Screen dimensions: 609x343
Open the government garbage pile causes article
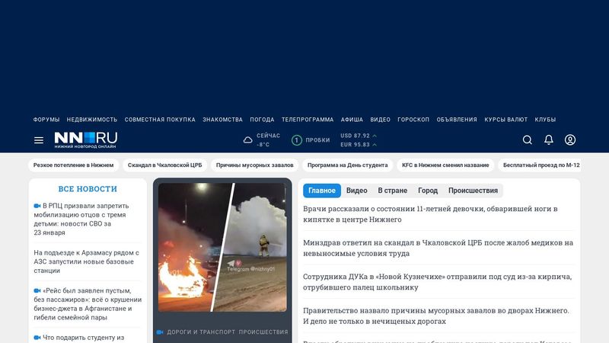click(x=435, y=316)
